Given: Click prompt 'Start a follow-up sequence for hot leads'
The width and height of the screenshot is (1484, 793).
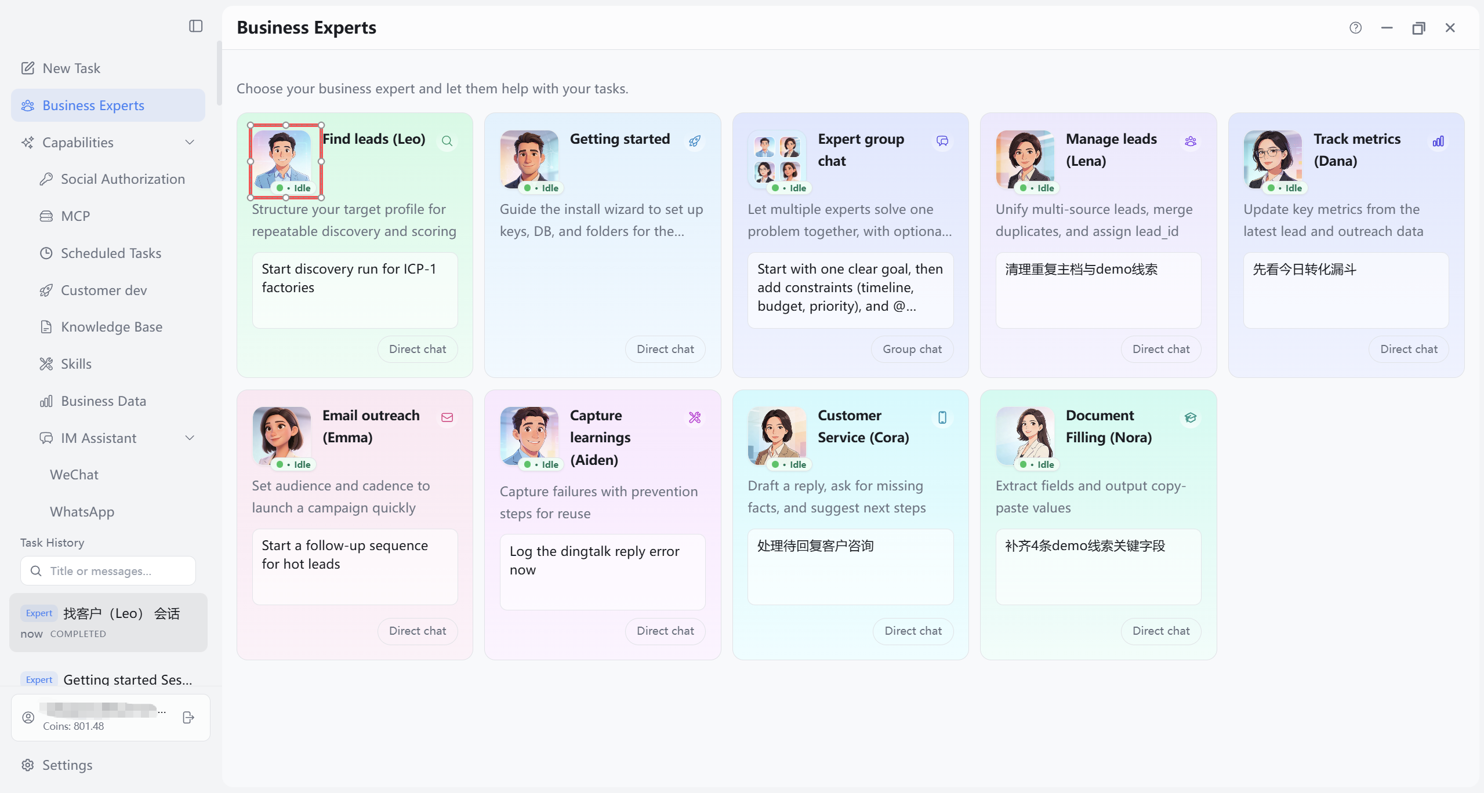Looking at the screenshot, I should coord(355,566).
